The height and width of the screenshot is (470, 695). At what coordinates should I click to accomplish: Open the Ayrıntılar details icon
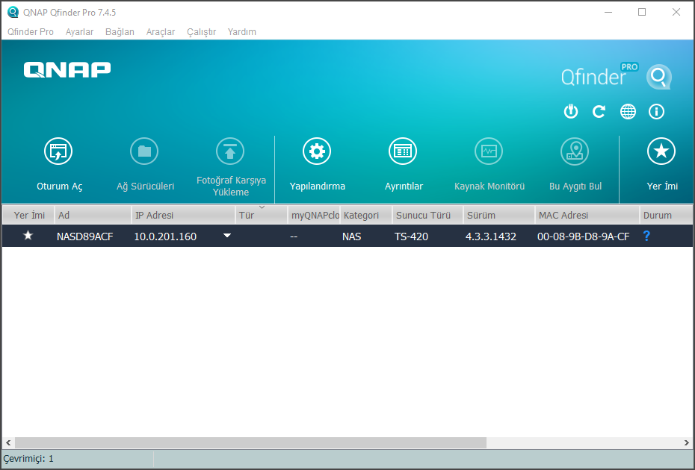point(403,151)
